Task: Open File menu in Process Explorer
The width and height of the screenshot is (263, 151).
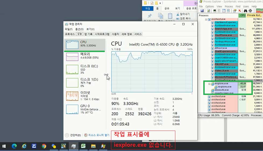Action: click(x=201, y=6)
